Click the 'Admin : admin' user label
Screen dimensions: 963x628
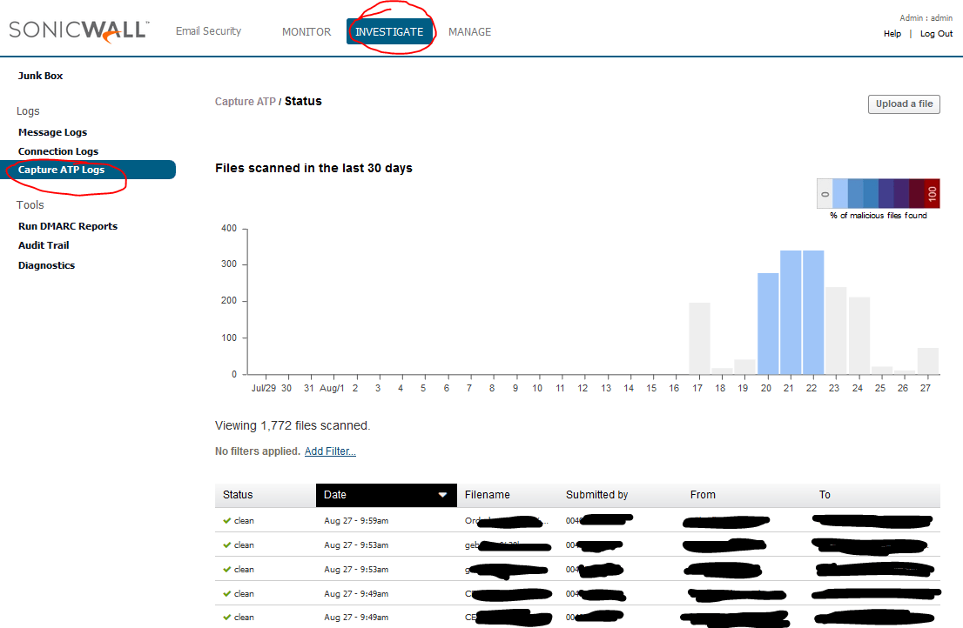click(x=926, y=17)
